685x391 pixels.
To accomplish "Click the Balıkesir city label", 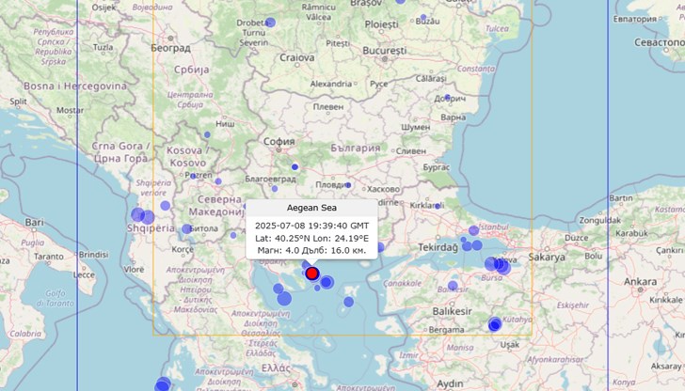I will (x=453, y=311).
